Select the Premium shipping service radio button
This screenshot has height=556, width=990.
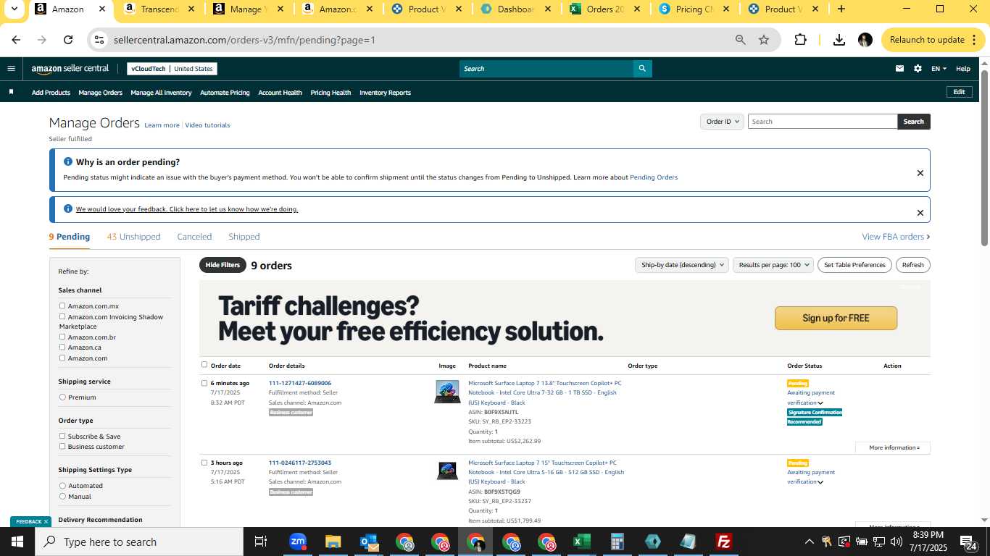click(x=62, y=397)
